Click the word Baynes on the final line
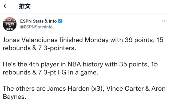 point(14,97)
